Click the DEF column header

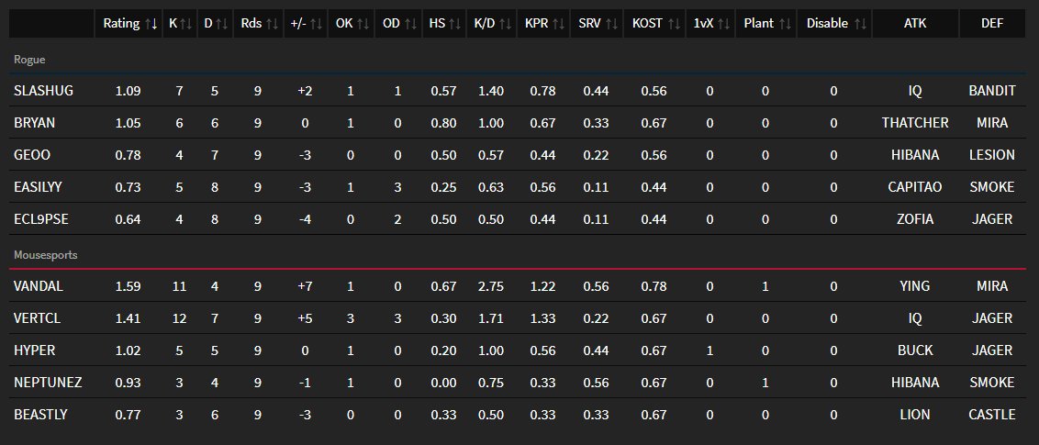(x=992, y=23)
